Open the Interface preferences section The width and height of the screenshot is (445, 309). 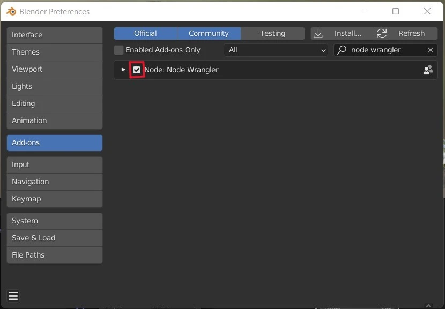point(55,35)
